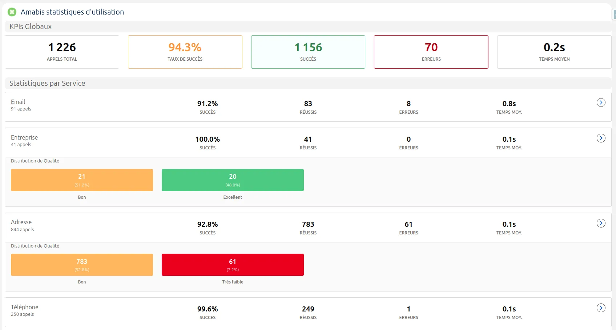Click the orange Bon bar showing 783

pyautogui.click(x=82, y=265)
